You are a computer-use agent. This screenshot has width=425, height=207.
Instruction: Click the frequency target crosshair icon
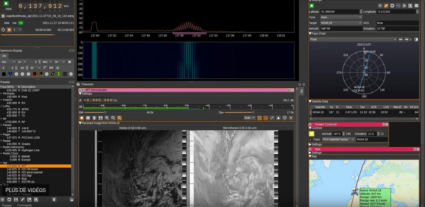pyautogui.click(x=57, y=68)
